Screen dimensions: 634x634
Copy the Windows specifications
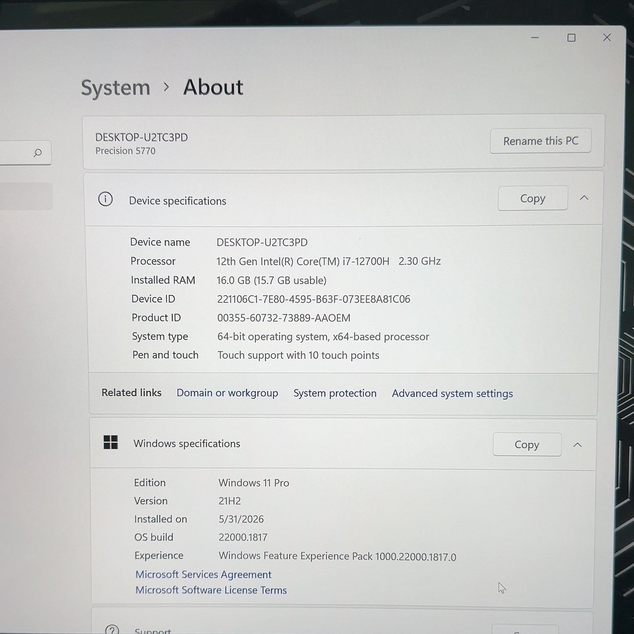pyautogui.click(x=527, y=444)
